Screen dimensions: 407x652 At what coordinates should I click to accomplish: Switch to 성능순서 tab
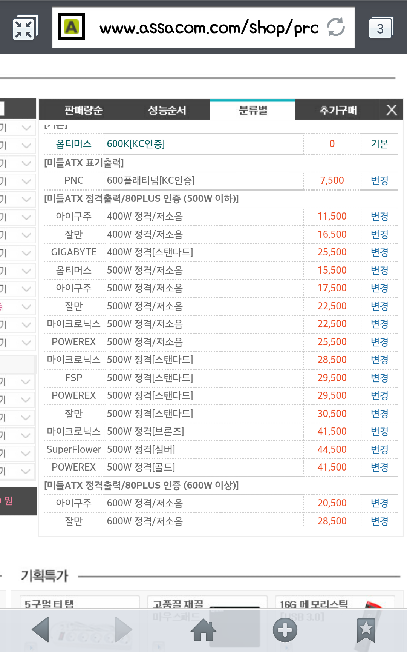[167, 110]
